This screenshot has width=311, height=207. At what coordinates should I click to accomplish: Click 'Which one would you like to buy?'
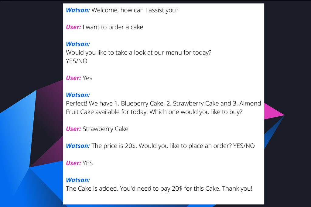196,112
